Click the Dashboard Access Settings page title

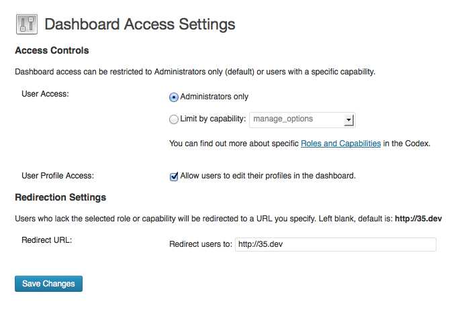(x=140, y=24)
